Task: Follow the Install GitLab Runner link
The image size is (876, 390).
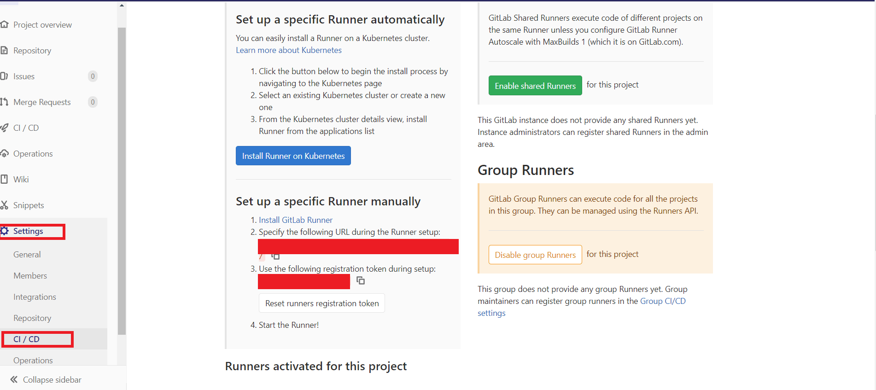Action: pos(295,220)
